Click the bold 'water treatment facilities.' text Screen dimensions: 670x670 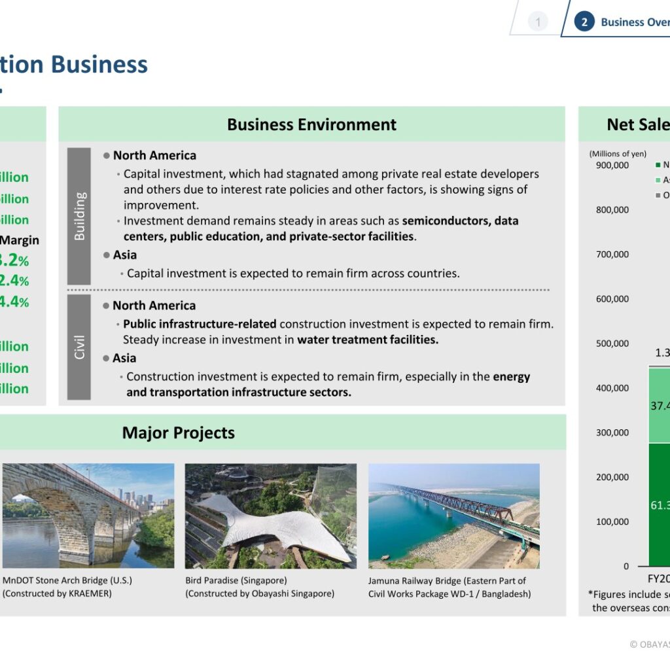(368, 340)
